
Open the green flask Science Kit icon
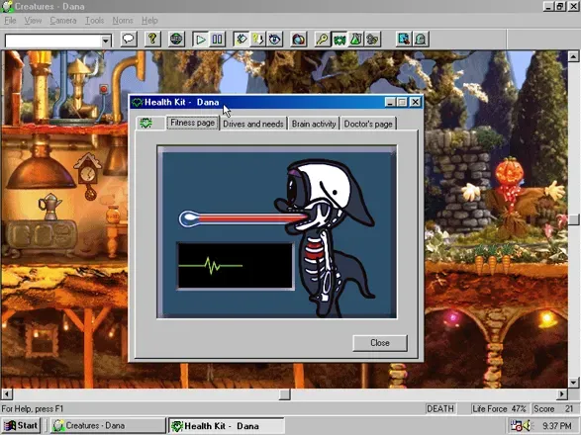(355, 39)
